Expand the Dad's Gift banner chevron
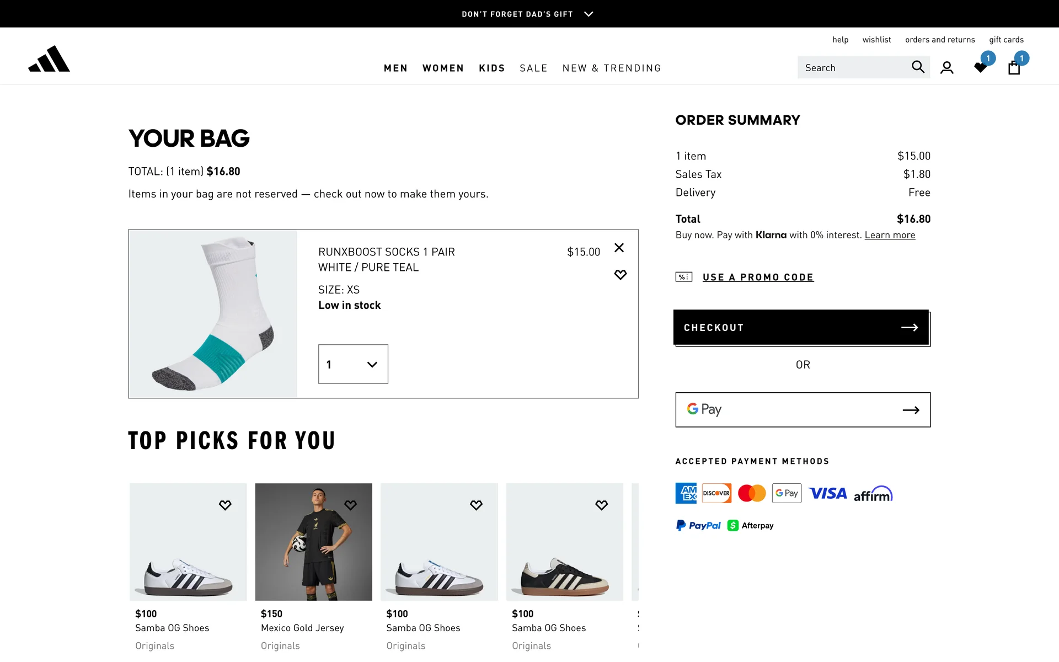The width and height of the screenshot is (1059, 662). click(589, 14)
